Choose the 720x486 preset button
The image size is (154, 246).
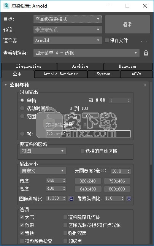pyautogui.click(x=117, y=181)
